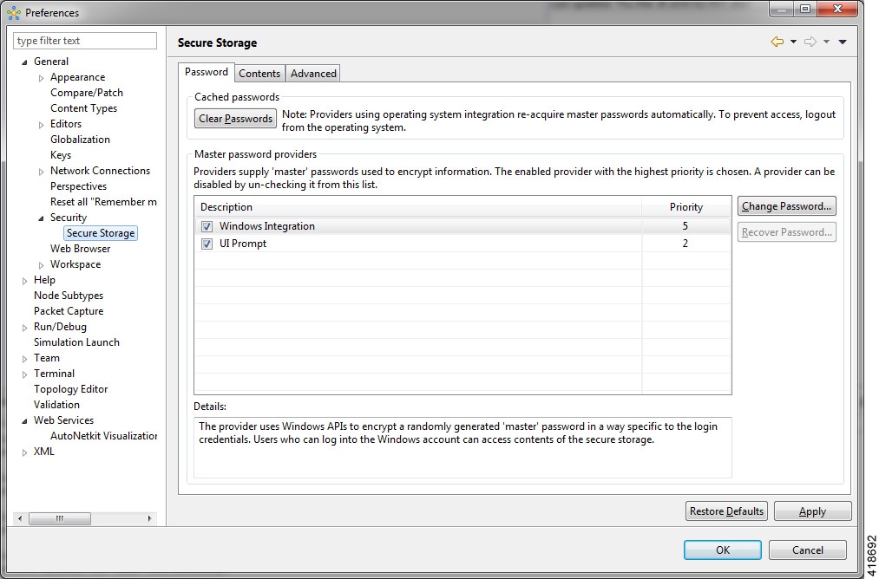
Task: Expand the XML tree node
Action: 24,452
